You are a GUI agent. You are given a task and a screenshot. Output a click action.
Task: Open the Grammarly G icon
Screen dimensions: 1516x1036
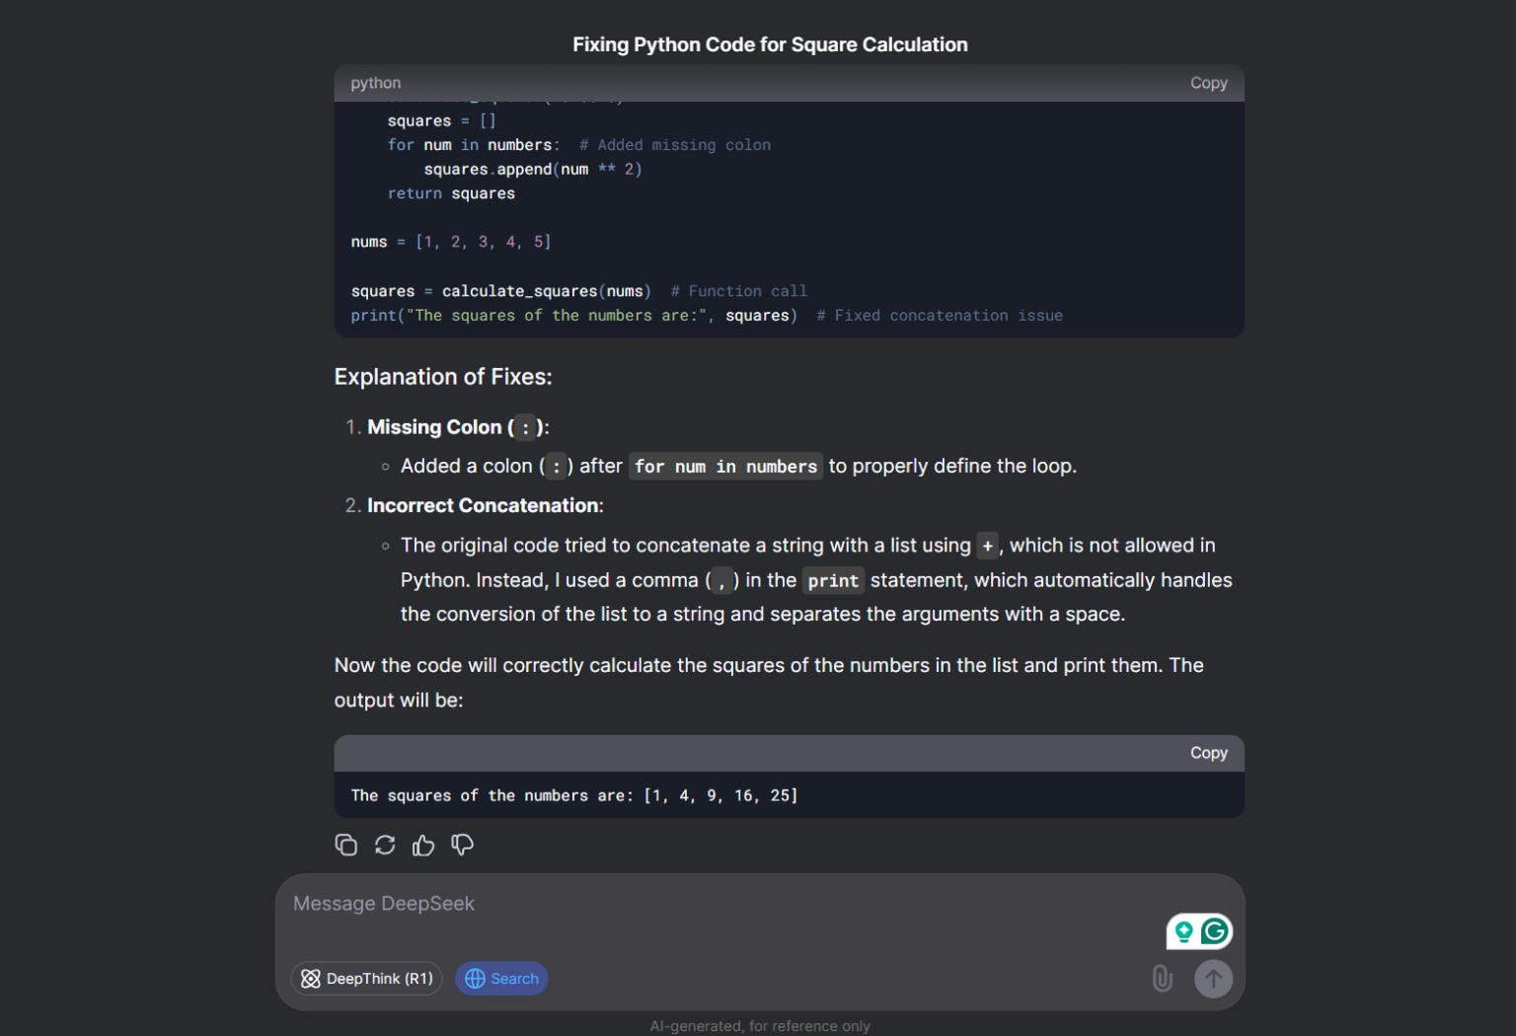click(1215, 931)
